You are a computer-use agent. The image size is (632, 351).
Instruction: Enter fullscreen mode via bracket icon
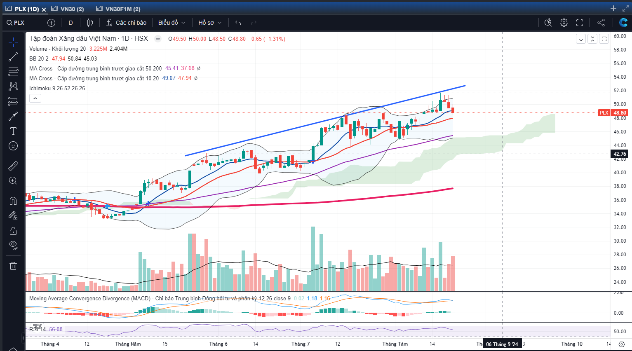580,23
